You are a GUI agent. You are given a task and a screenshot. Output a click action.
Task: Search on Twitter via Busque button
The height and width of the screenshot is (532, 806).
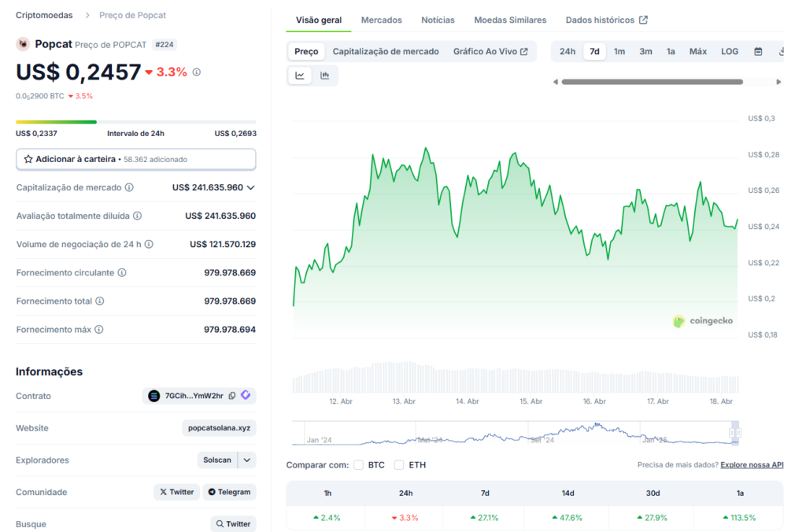coord(233,524)
